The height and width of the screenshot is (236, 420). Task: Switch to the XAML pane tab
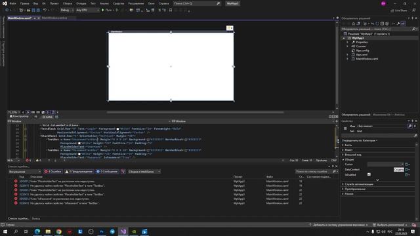[47, 117]
